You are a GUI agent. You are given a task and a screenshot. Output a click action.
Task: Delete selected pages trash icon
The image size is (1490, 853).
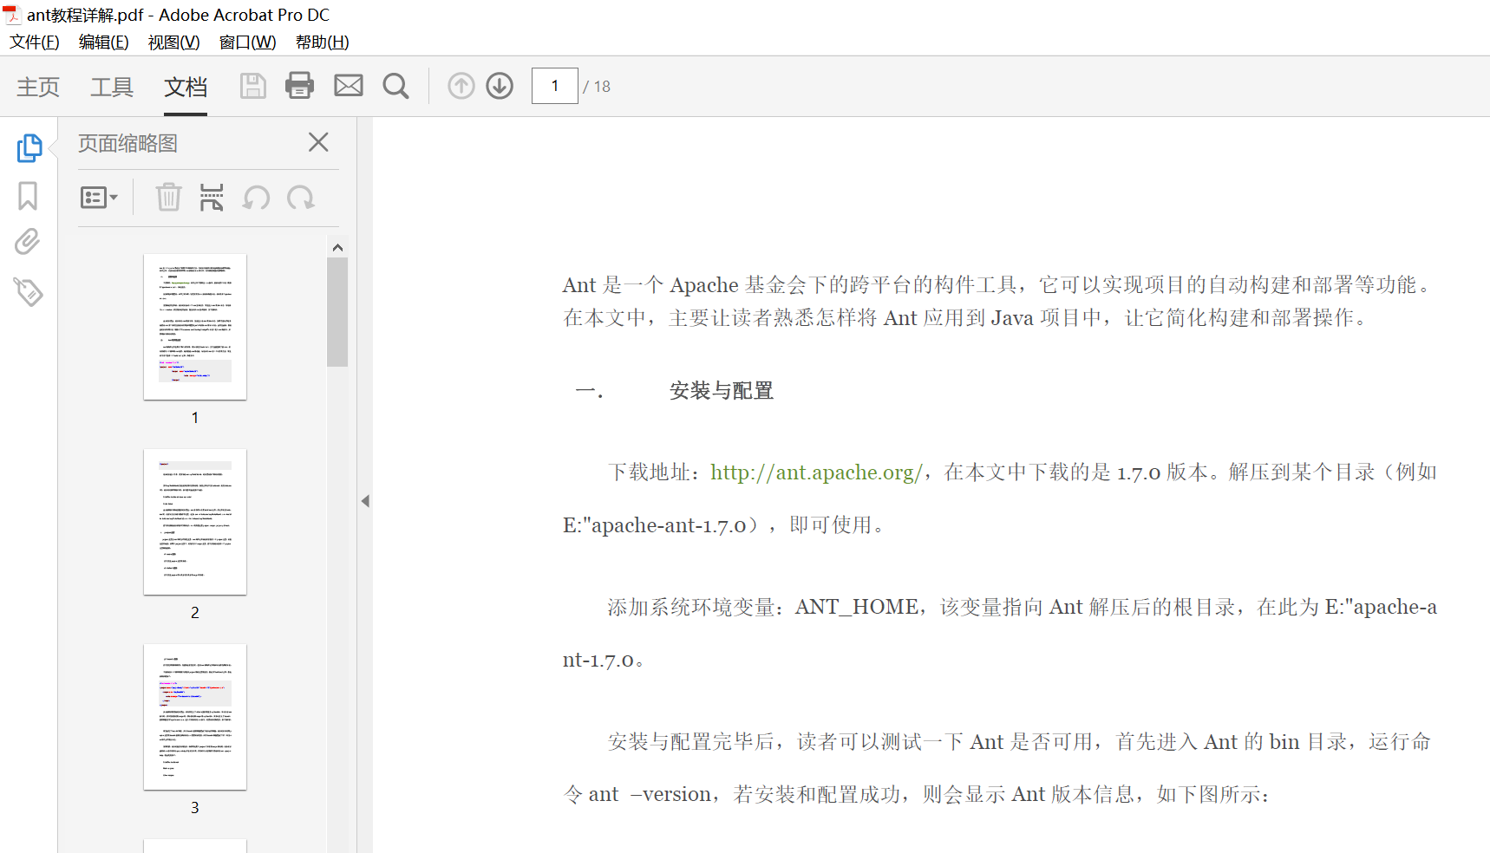[x=168, y=198]
